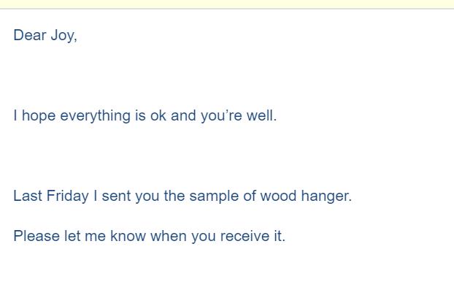The image size is (454, 298).
Task: Click the greeting "Dear Joy,"
Action: coord(45,35)
